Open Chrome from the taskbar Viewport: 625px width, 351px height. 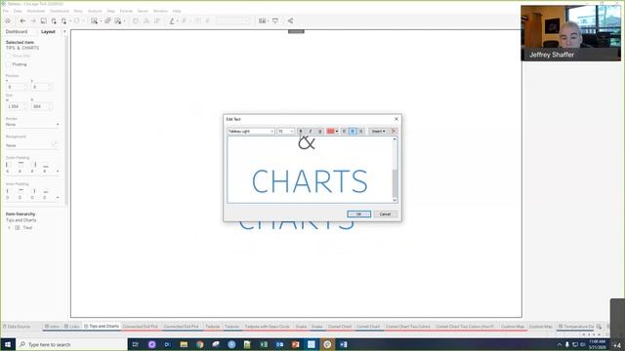[199, 344]
